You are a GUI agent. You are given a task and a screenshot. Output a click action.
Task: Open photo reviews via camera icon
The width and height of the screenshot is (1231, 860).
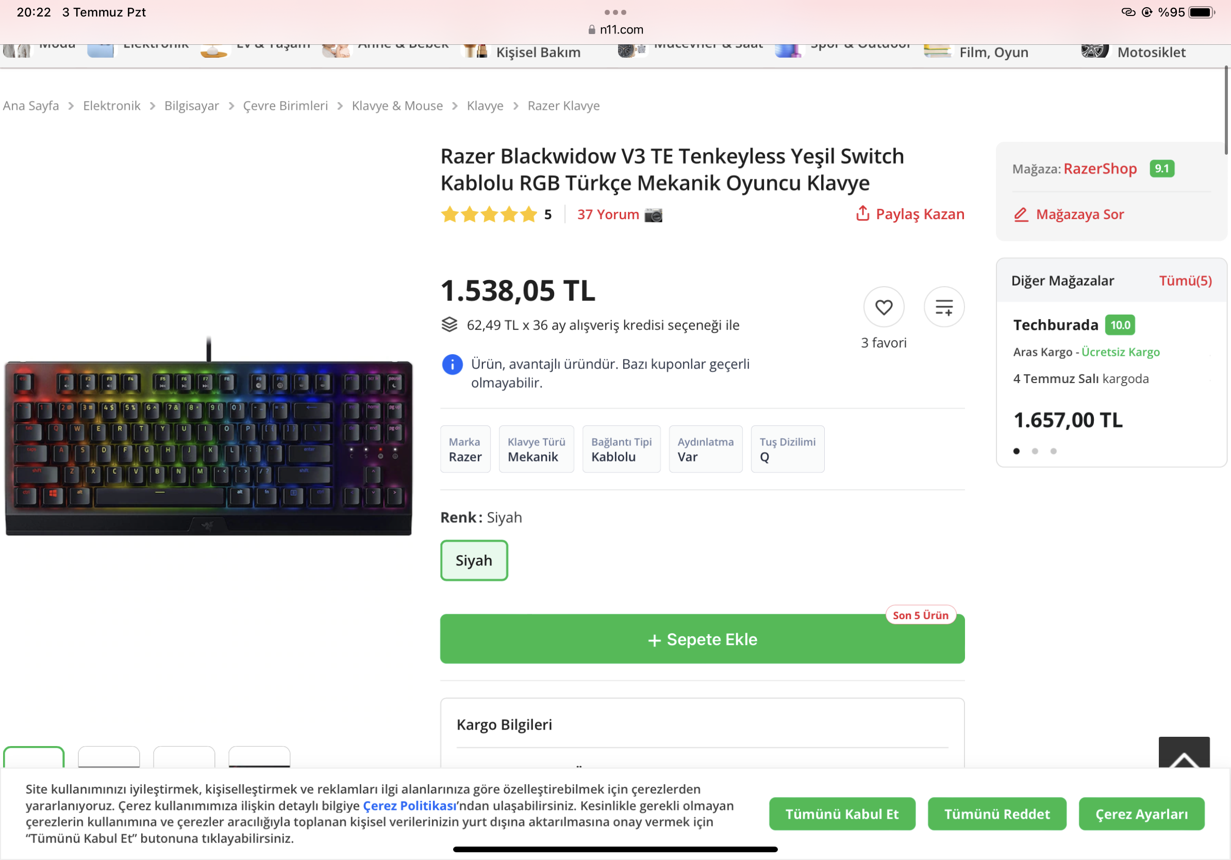click(653, 215)
